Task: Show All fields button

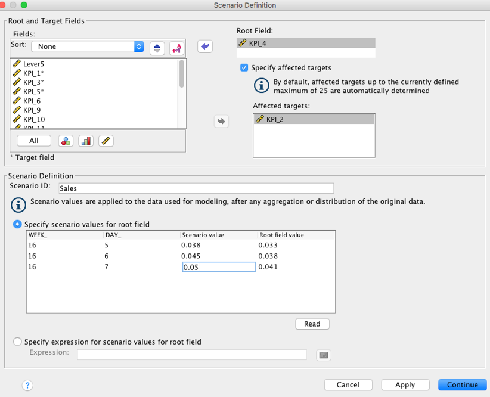Action: tap(34, 141)
